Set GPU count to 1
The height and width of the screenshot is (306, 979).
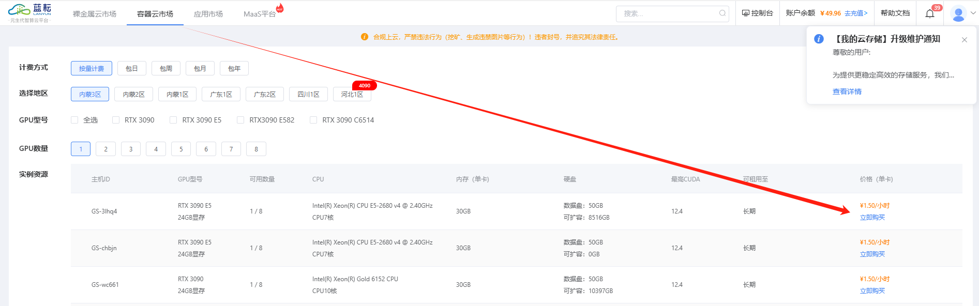point(81,149)
